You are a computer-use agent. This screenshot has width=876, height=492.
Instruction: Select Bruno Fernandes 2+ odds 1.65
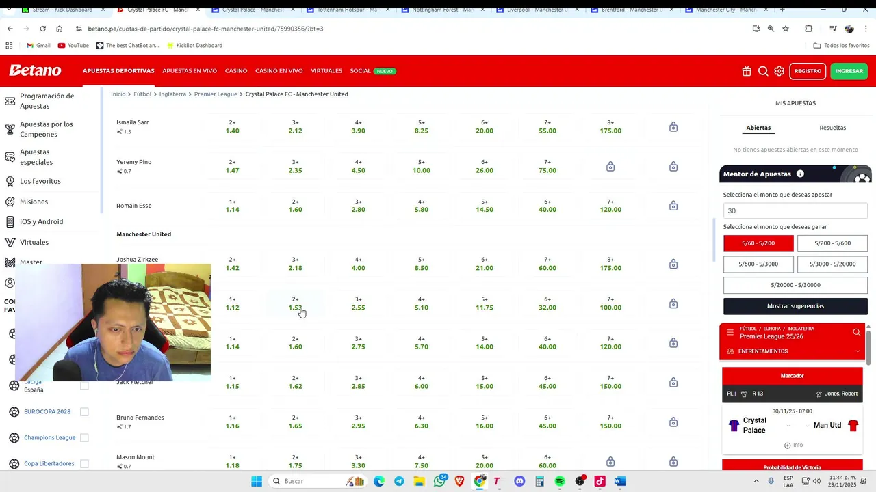pos(295,422)
